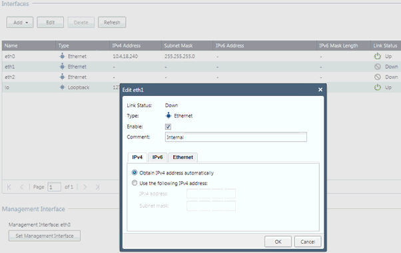This screenshot has height=253, width=401.
Task: Select the lo row name
Action: (x=7, y=87)
